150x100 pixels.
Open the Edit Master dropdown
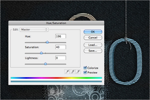(x=34, y=29)
